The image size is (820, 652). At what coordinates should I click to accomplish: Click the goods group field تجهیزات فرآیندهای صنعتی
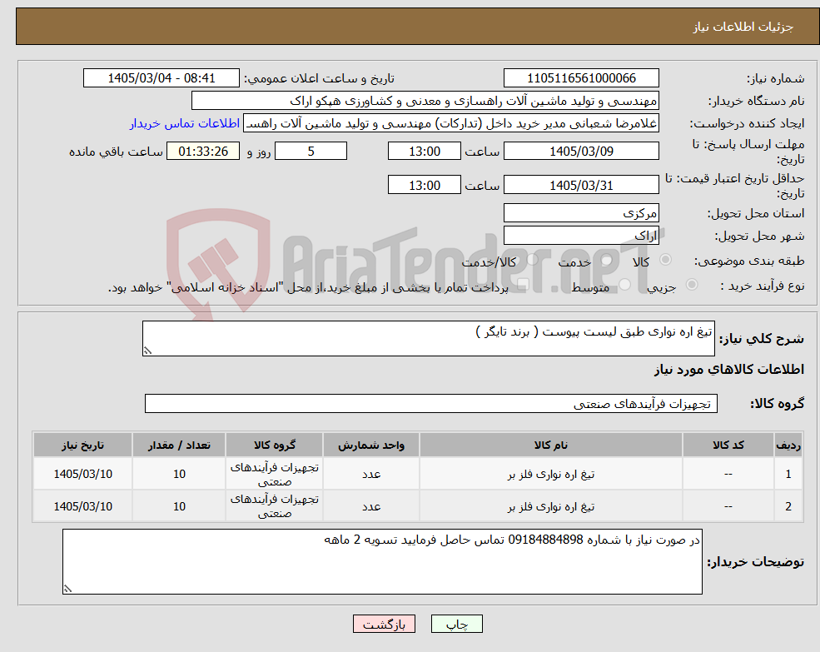431,404
